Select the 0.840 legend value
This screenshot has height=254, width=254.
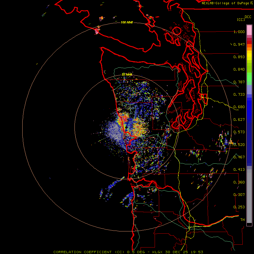coord(239,69)
